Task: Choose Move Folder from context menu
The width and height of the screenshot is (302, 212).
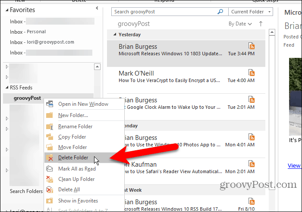Action: tap(85, 147)
